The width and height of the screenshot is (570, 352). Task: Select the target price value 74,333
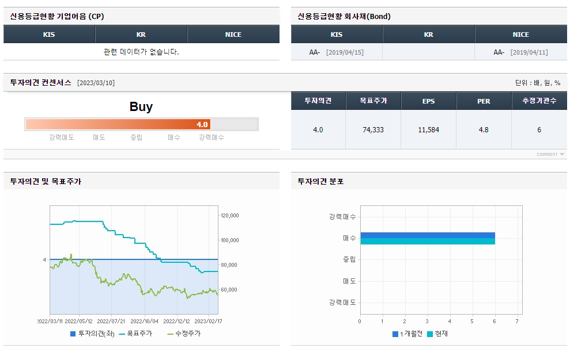tap(373, 129)
